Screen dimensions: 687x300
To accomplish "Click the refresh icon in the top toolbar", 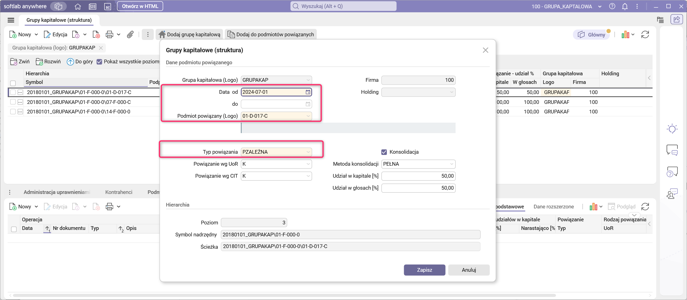I will [645, 35].
